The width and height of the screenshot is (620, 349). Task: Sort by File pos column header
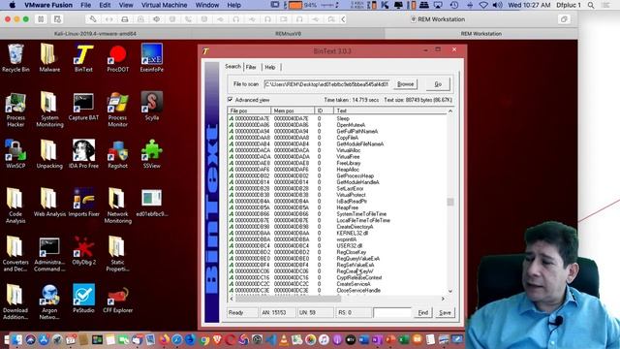pos(249,111)
